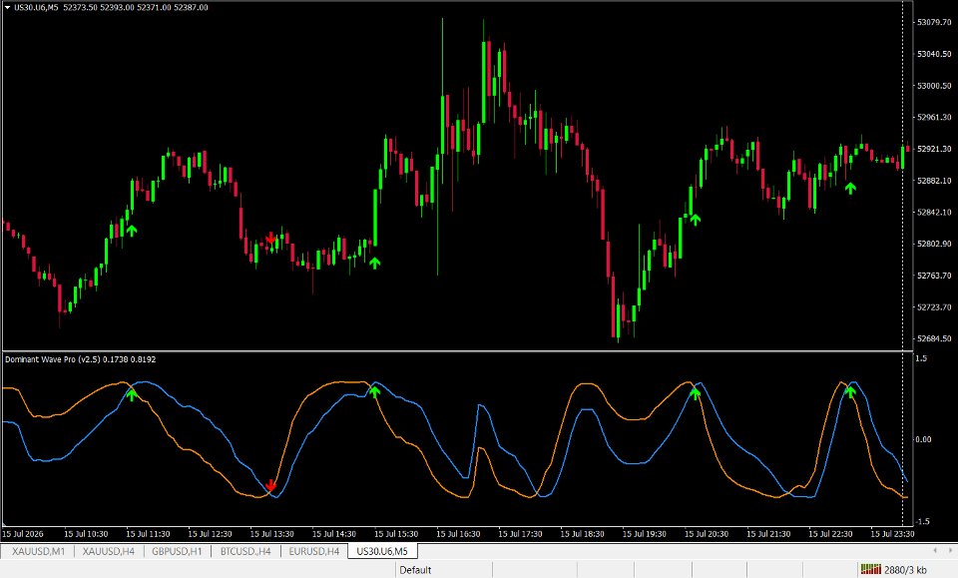Select the active US30.U6,M5 chart tab
The height and width of the screenshot is (578, 958).
[x=382, y=551]
